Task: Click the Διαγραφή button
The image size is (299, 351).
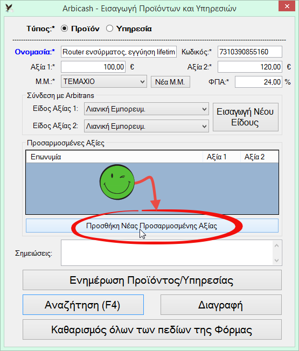Action: click(x=221, y=305)
